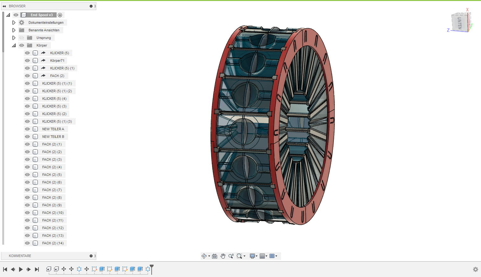Click the arrow icon of FACH (2)

43,76
